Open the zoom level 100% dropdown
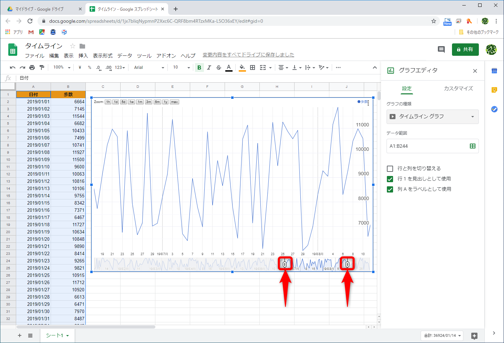The image size is (504, 343). click(x=62, y=67)
